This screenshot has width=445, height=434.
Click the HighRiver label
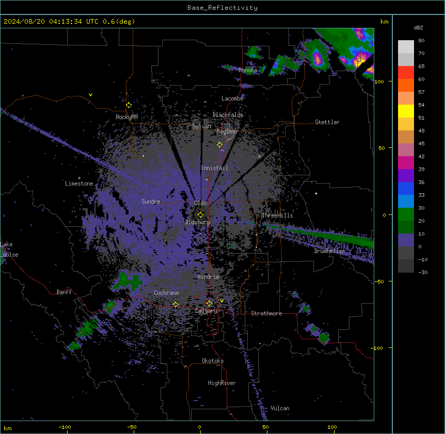tap(222, 383)
